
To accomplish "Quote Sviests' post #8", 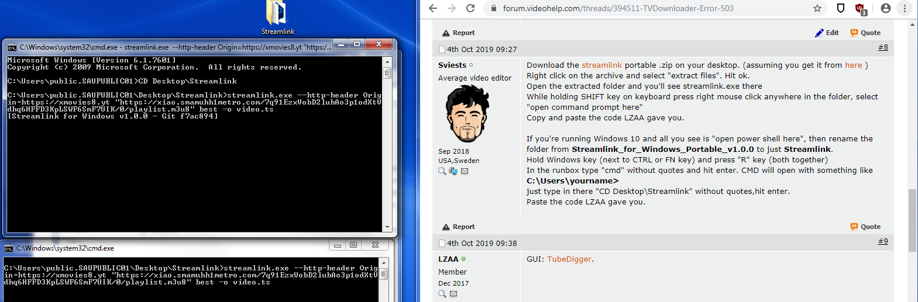I will point(865,227).
